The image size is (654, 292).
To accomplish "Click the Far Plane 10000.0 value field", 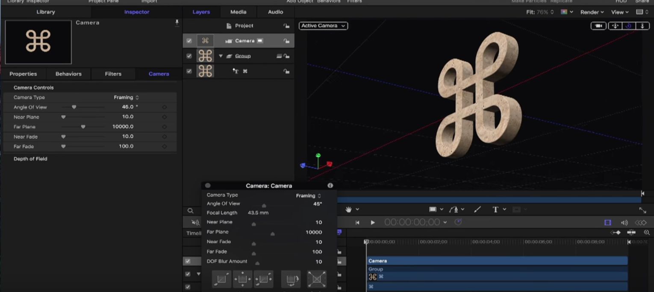I will point(123,127).
